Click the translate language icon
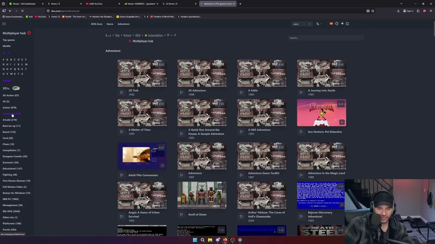Viewport: 435px width, 244px height. pyautogui.click(x=317, y=24)
